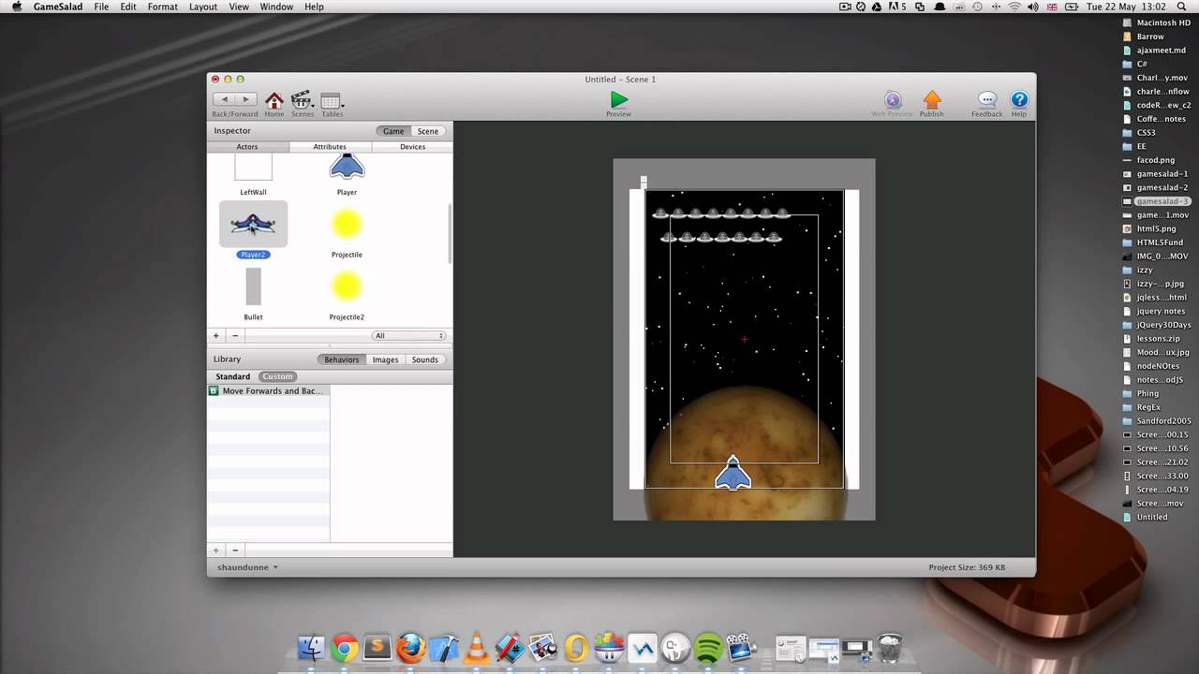Screen dimensions: 1199x674
Task: Open Web Preview in toolbar
Action: coord(893,100)
